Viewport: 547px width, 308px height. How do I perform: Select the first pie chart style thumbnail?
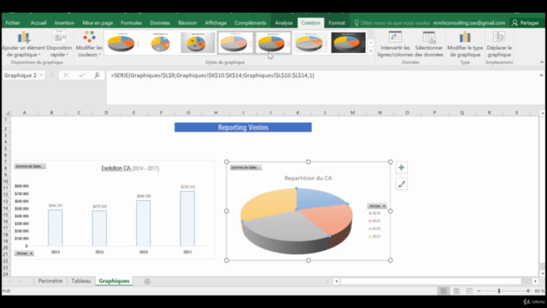point(121,43)
